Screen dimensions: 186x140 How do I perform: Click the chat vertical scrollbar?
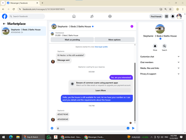(x=135, y=92)
